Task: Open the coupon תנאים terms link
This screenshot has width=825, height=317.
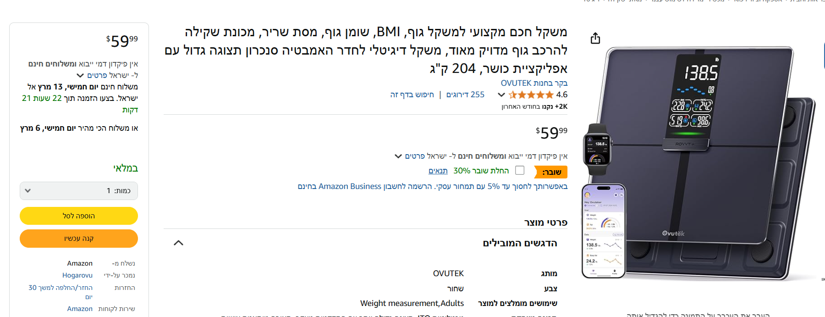Action: (x=438, y=171)
